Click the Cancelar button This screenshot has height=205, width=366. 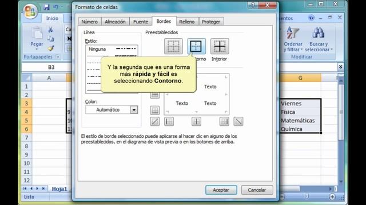257,190
